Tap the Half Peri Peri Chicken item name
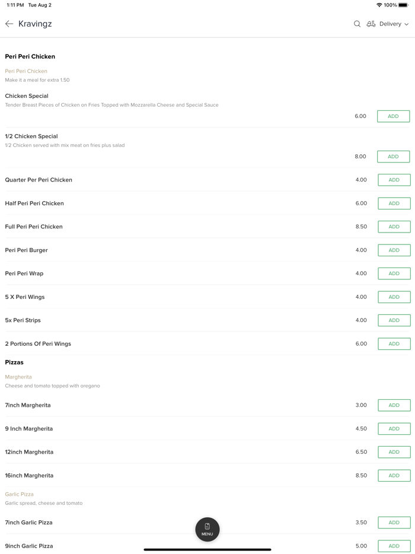Screen dimensions: 415x554 pyautogui.click(x=34, y=203)
